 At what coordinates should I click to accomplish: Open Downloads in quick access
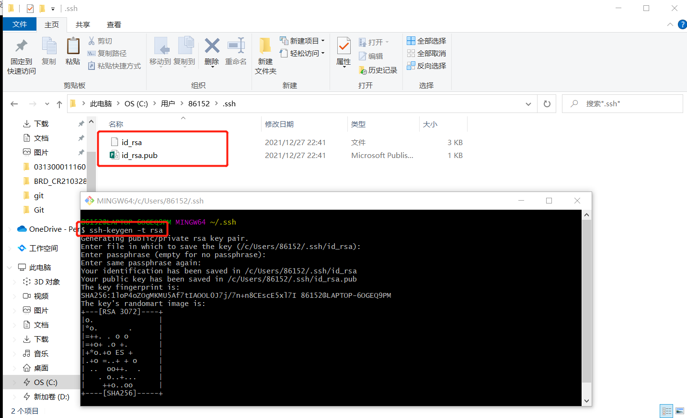41,124
